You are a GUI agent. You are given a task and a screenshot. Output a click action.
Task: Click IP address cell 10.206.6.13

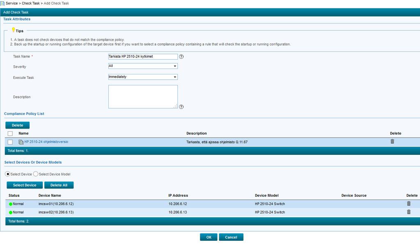178,212
